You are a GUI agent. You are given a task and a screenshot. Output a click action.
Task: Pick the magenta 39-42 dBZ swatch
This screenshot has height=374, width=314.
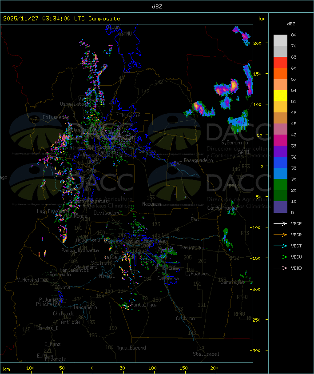[x=280, y=140]
